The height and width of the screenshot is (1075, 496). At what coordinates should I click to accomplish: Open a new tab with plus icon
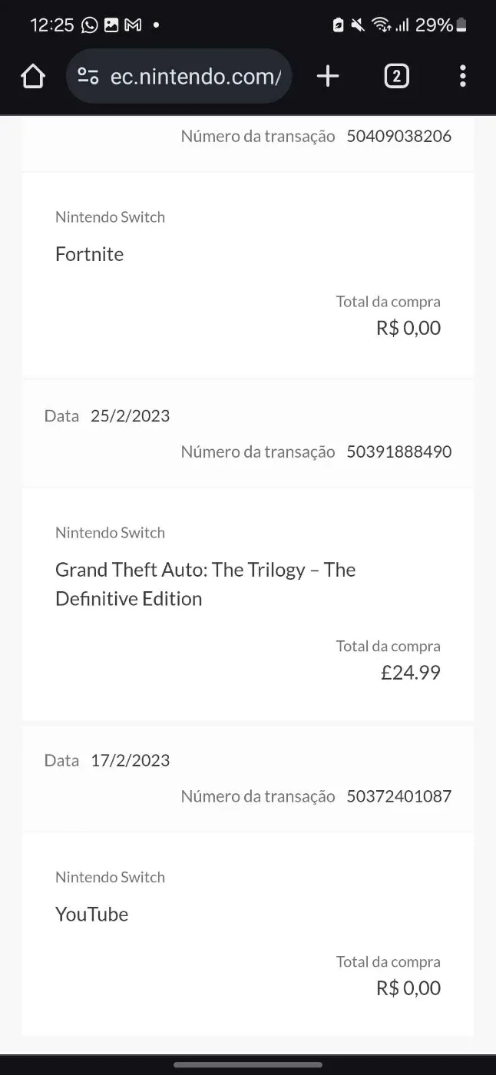tap(328, 76)
